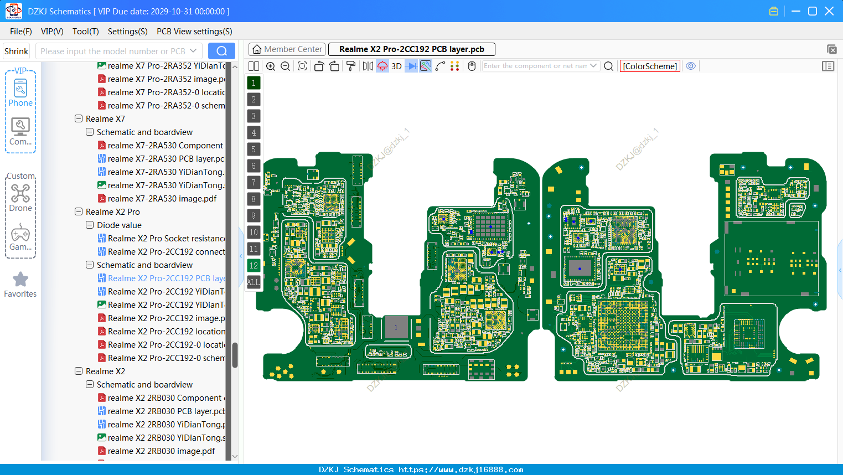The height and width of the screenshot is (475, 843).
Task: Select the paint roller tool
Action: click(x=351, y=66)
